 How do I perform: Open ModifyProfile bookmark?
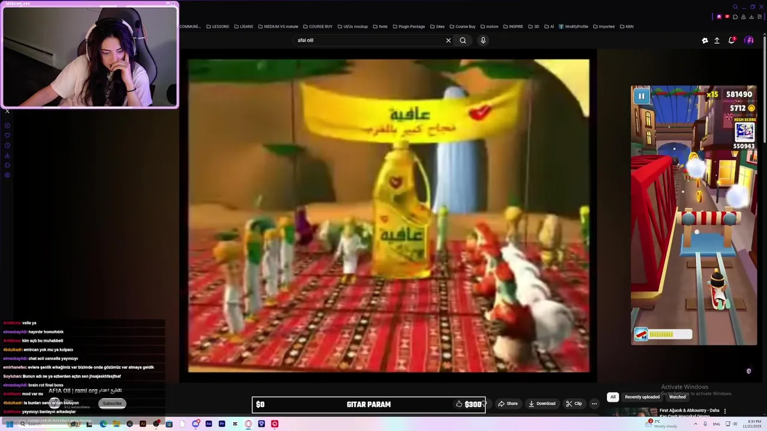[573, 26]
